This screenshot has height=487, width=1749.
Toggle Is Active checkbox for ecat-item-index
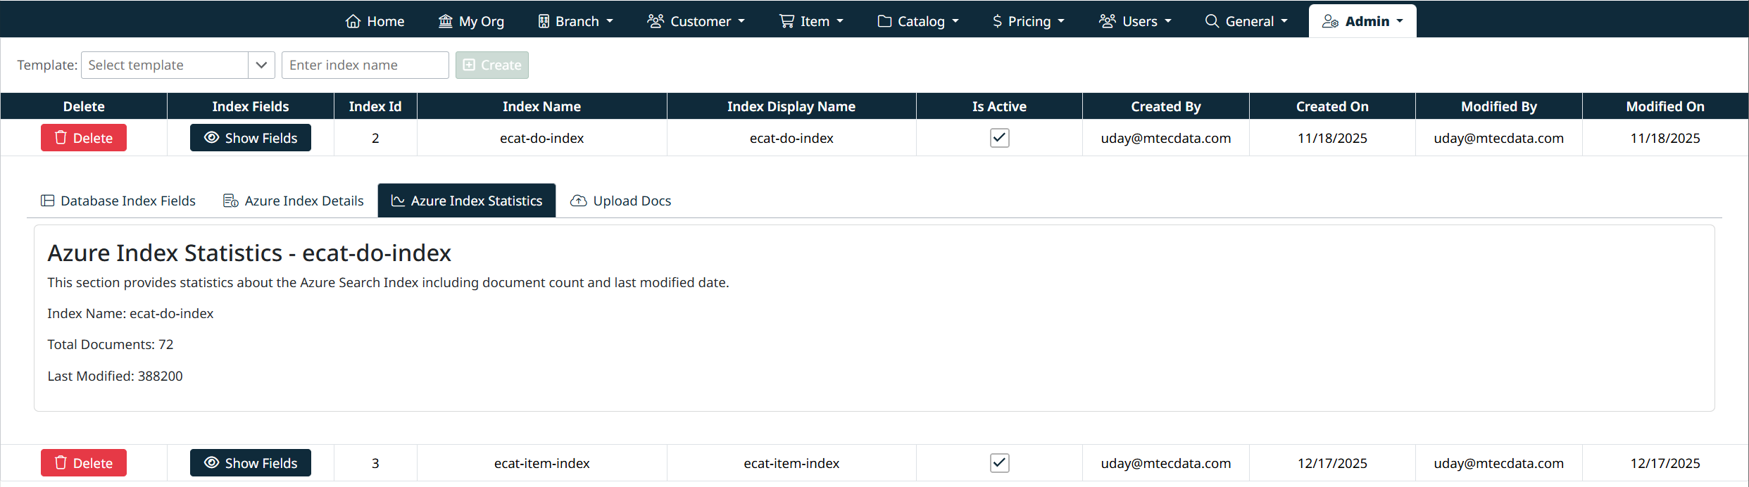coord(999,463)
